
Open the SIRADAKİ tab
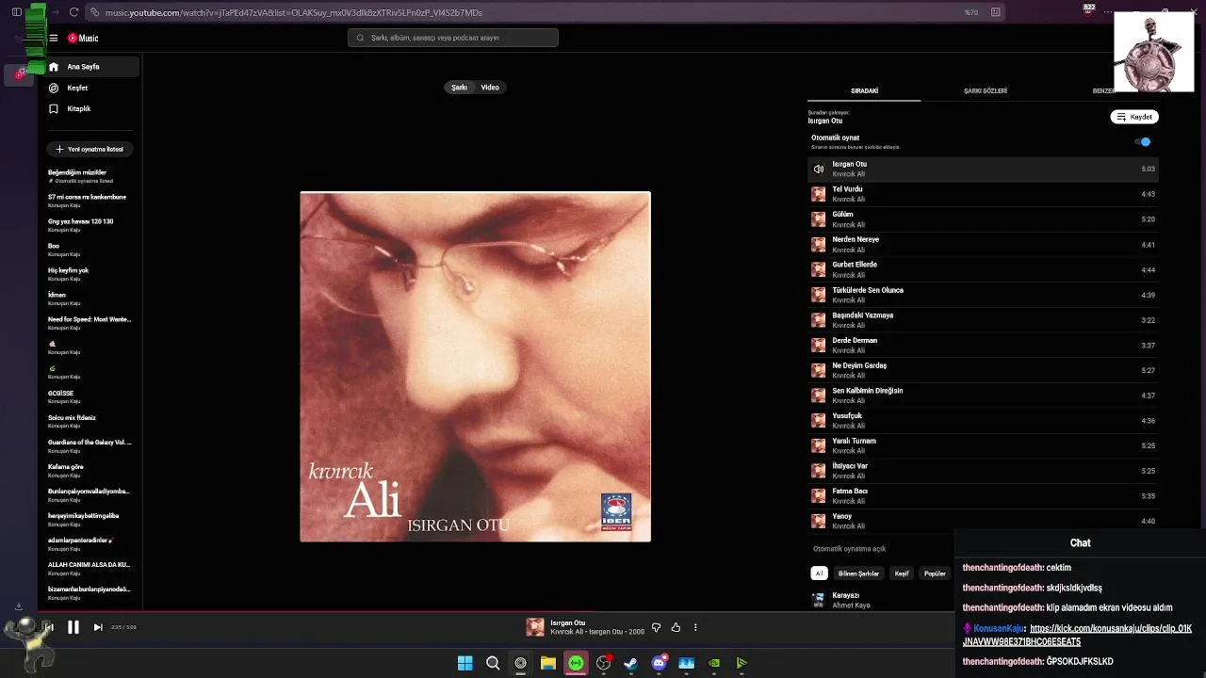[864, 91]
